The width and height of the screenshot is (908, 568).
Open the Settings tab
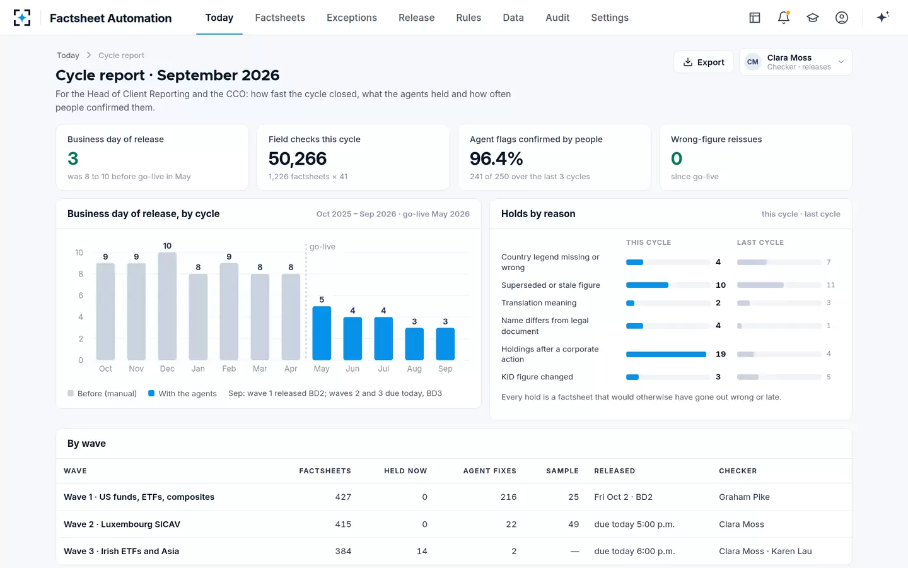610,18
